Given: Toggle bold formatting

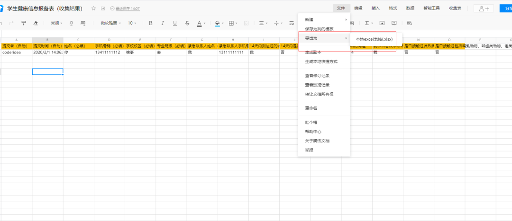Looking at the screenshot, I should click(x=151, y=23).
